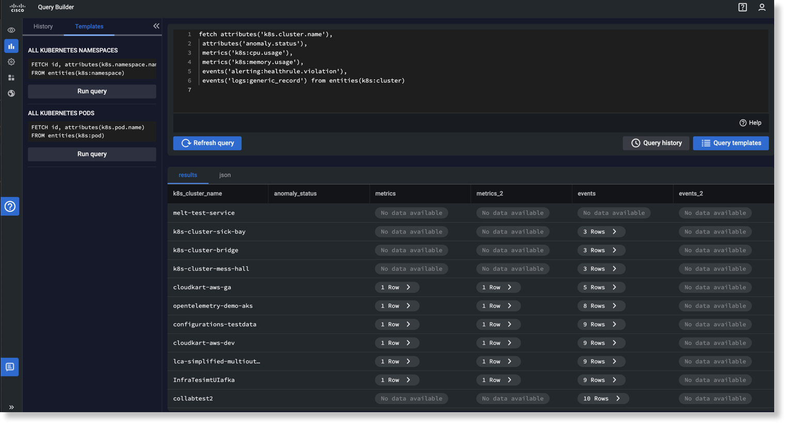Click the Refresh query button
The image size is (785, 423).
click(x=207, y=143)
